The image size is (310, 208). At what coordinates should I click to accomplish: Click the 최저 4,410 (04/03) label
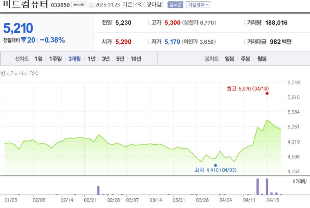[x=216, y=170]
